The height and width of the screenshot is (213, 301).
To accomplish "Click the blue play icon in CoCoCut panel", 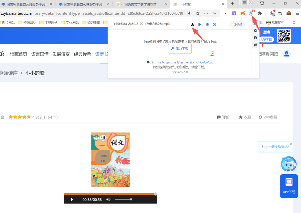I will pyautogui.click(x=200, y=25).
